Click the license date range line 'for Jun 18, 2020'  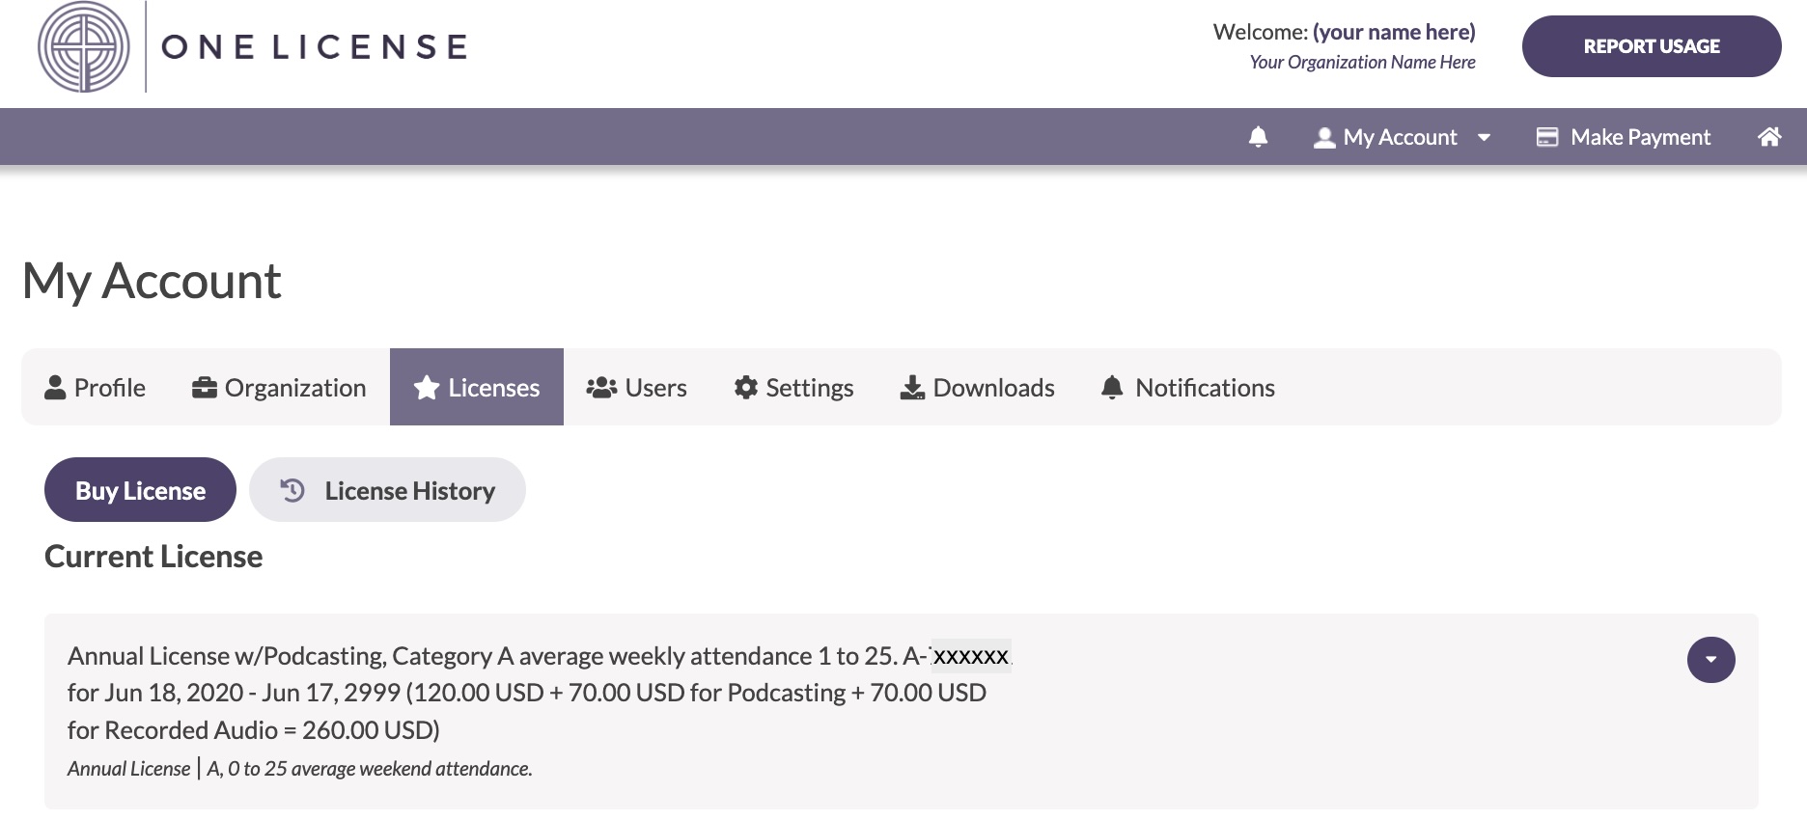[527, 693]
